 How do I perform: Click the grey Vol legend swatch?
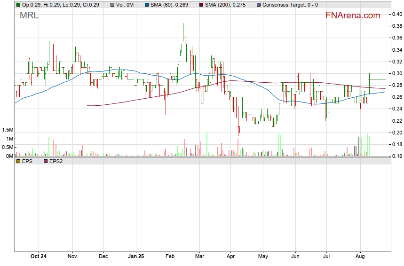point(112,5)
